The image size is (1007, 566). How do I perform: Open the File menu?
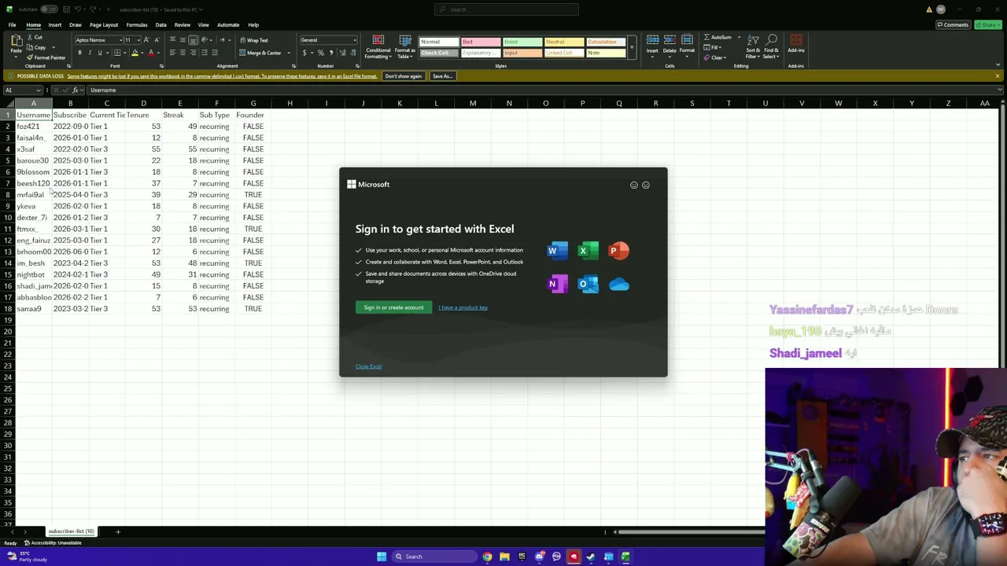pyautogui.click(x=13, y=24)
